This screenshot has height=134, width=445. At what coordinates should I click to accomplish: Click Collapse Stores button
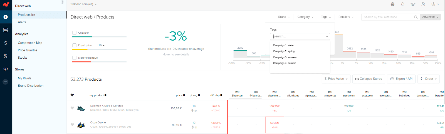point(369,79)
